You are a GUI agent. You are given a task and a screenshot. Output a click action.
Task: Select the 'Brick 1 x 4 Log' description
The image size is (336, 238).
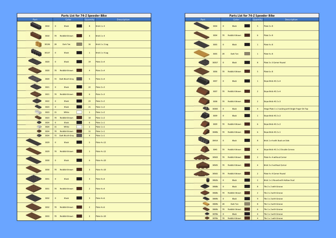102,53
